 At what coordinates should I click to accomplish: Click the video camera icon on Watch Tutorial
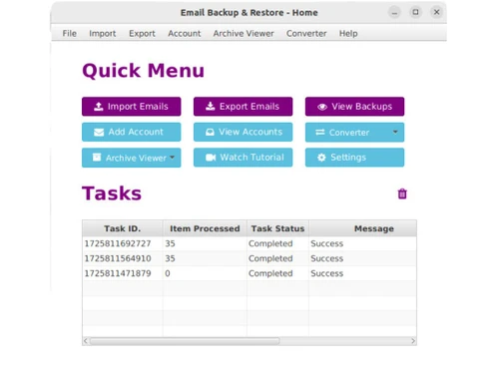pos(211,158)
